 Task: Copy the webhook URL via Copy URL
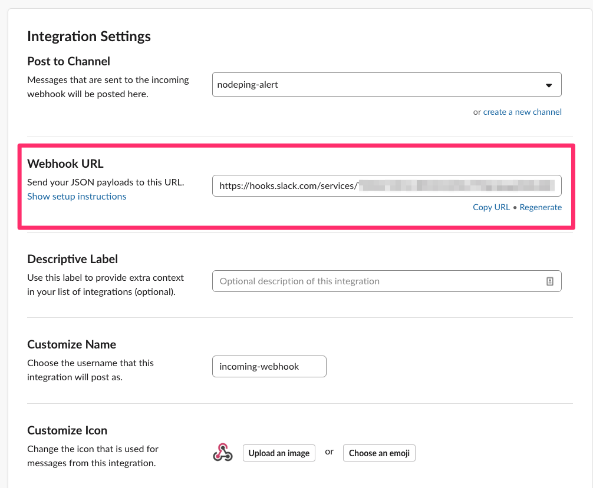coord(491,207)
